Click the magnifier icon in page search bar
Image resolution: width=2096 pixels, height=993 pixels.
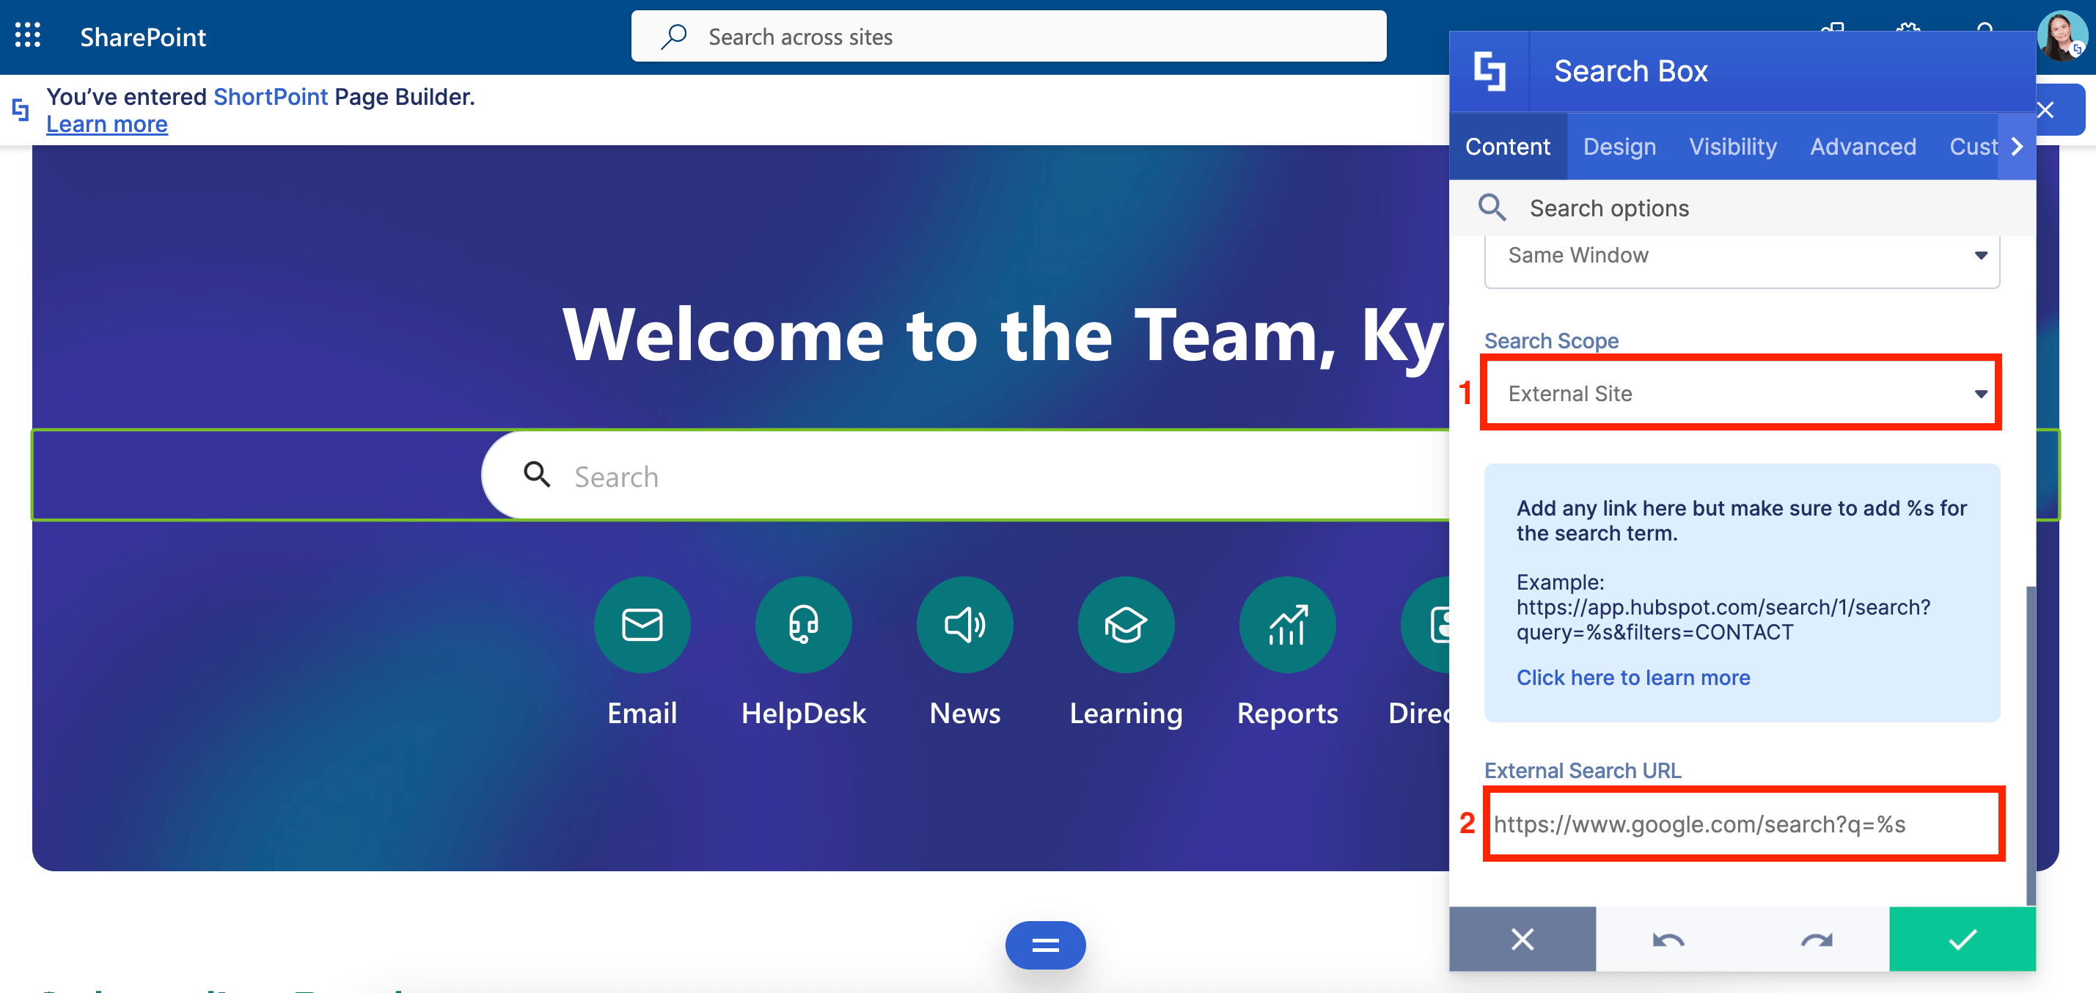click(x=537, y=474)
